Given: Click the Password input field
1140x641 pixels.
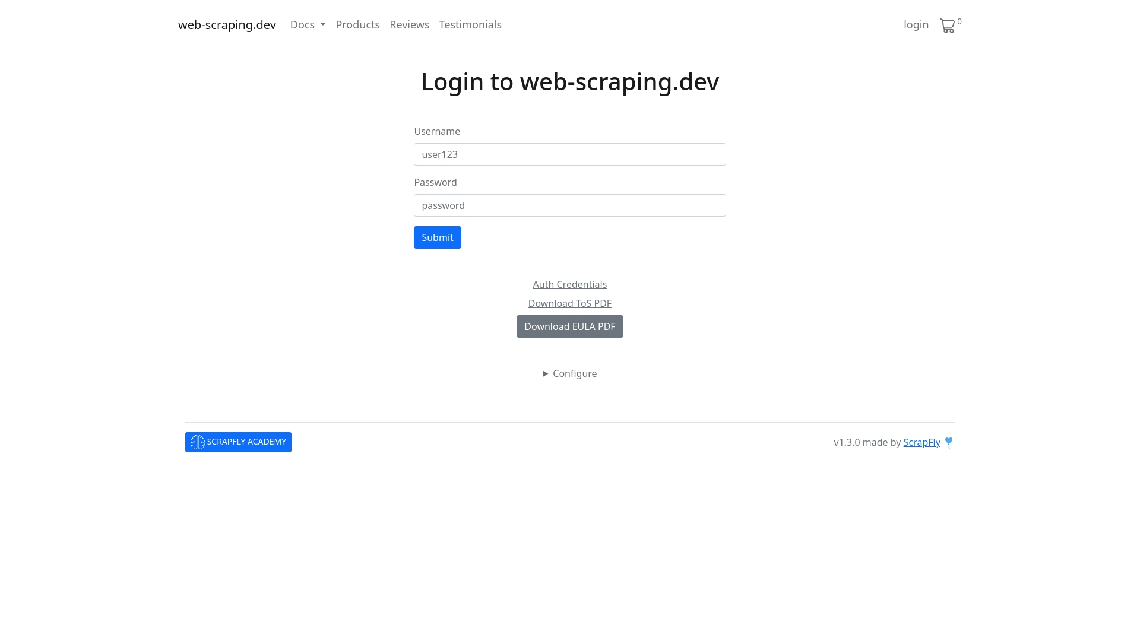Looking at the screenshot, I should click(x=570, y=205).
